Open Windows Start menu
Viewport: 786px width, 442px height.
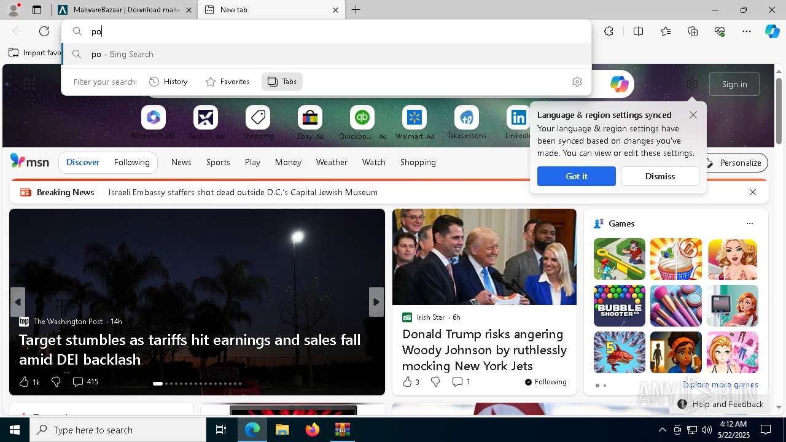(15, 430)
